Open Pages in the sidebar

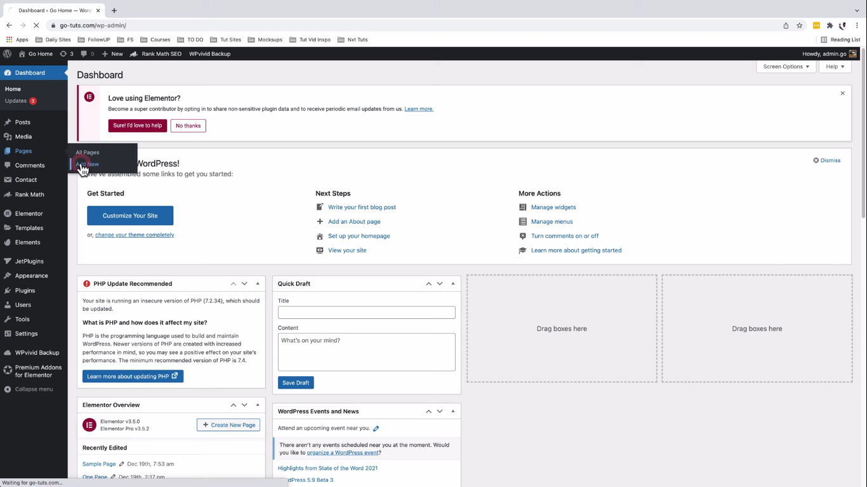point(23,151)
